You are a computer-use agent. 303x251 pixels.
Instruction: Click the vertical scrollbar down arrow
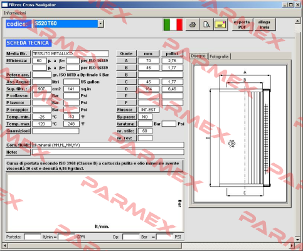[297, 239]
